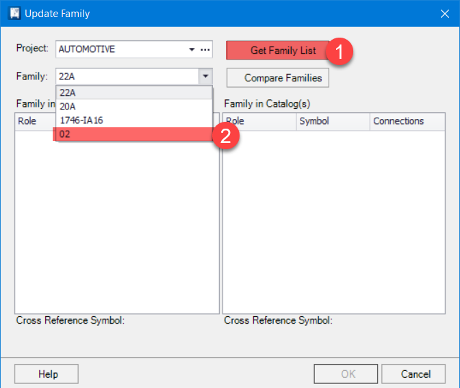Viewport: 460px width, 388px height.
Task: Select 20A from the Family list
Action: [134, 106]
